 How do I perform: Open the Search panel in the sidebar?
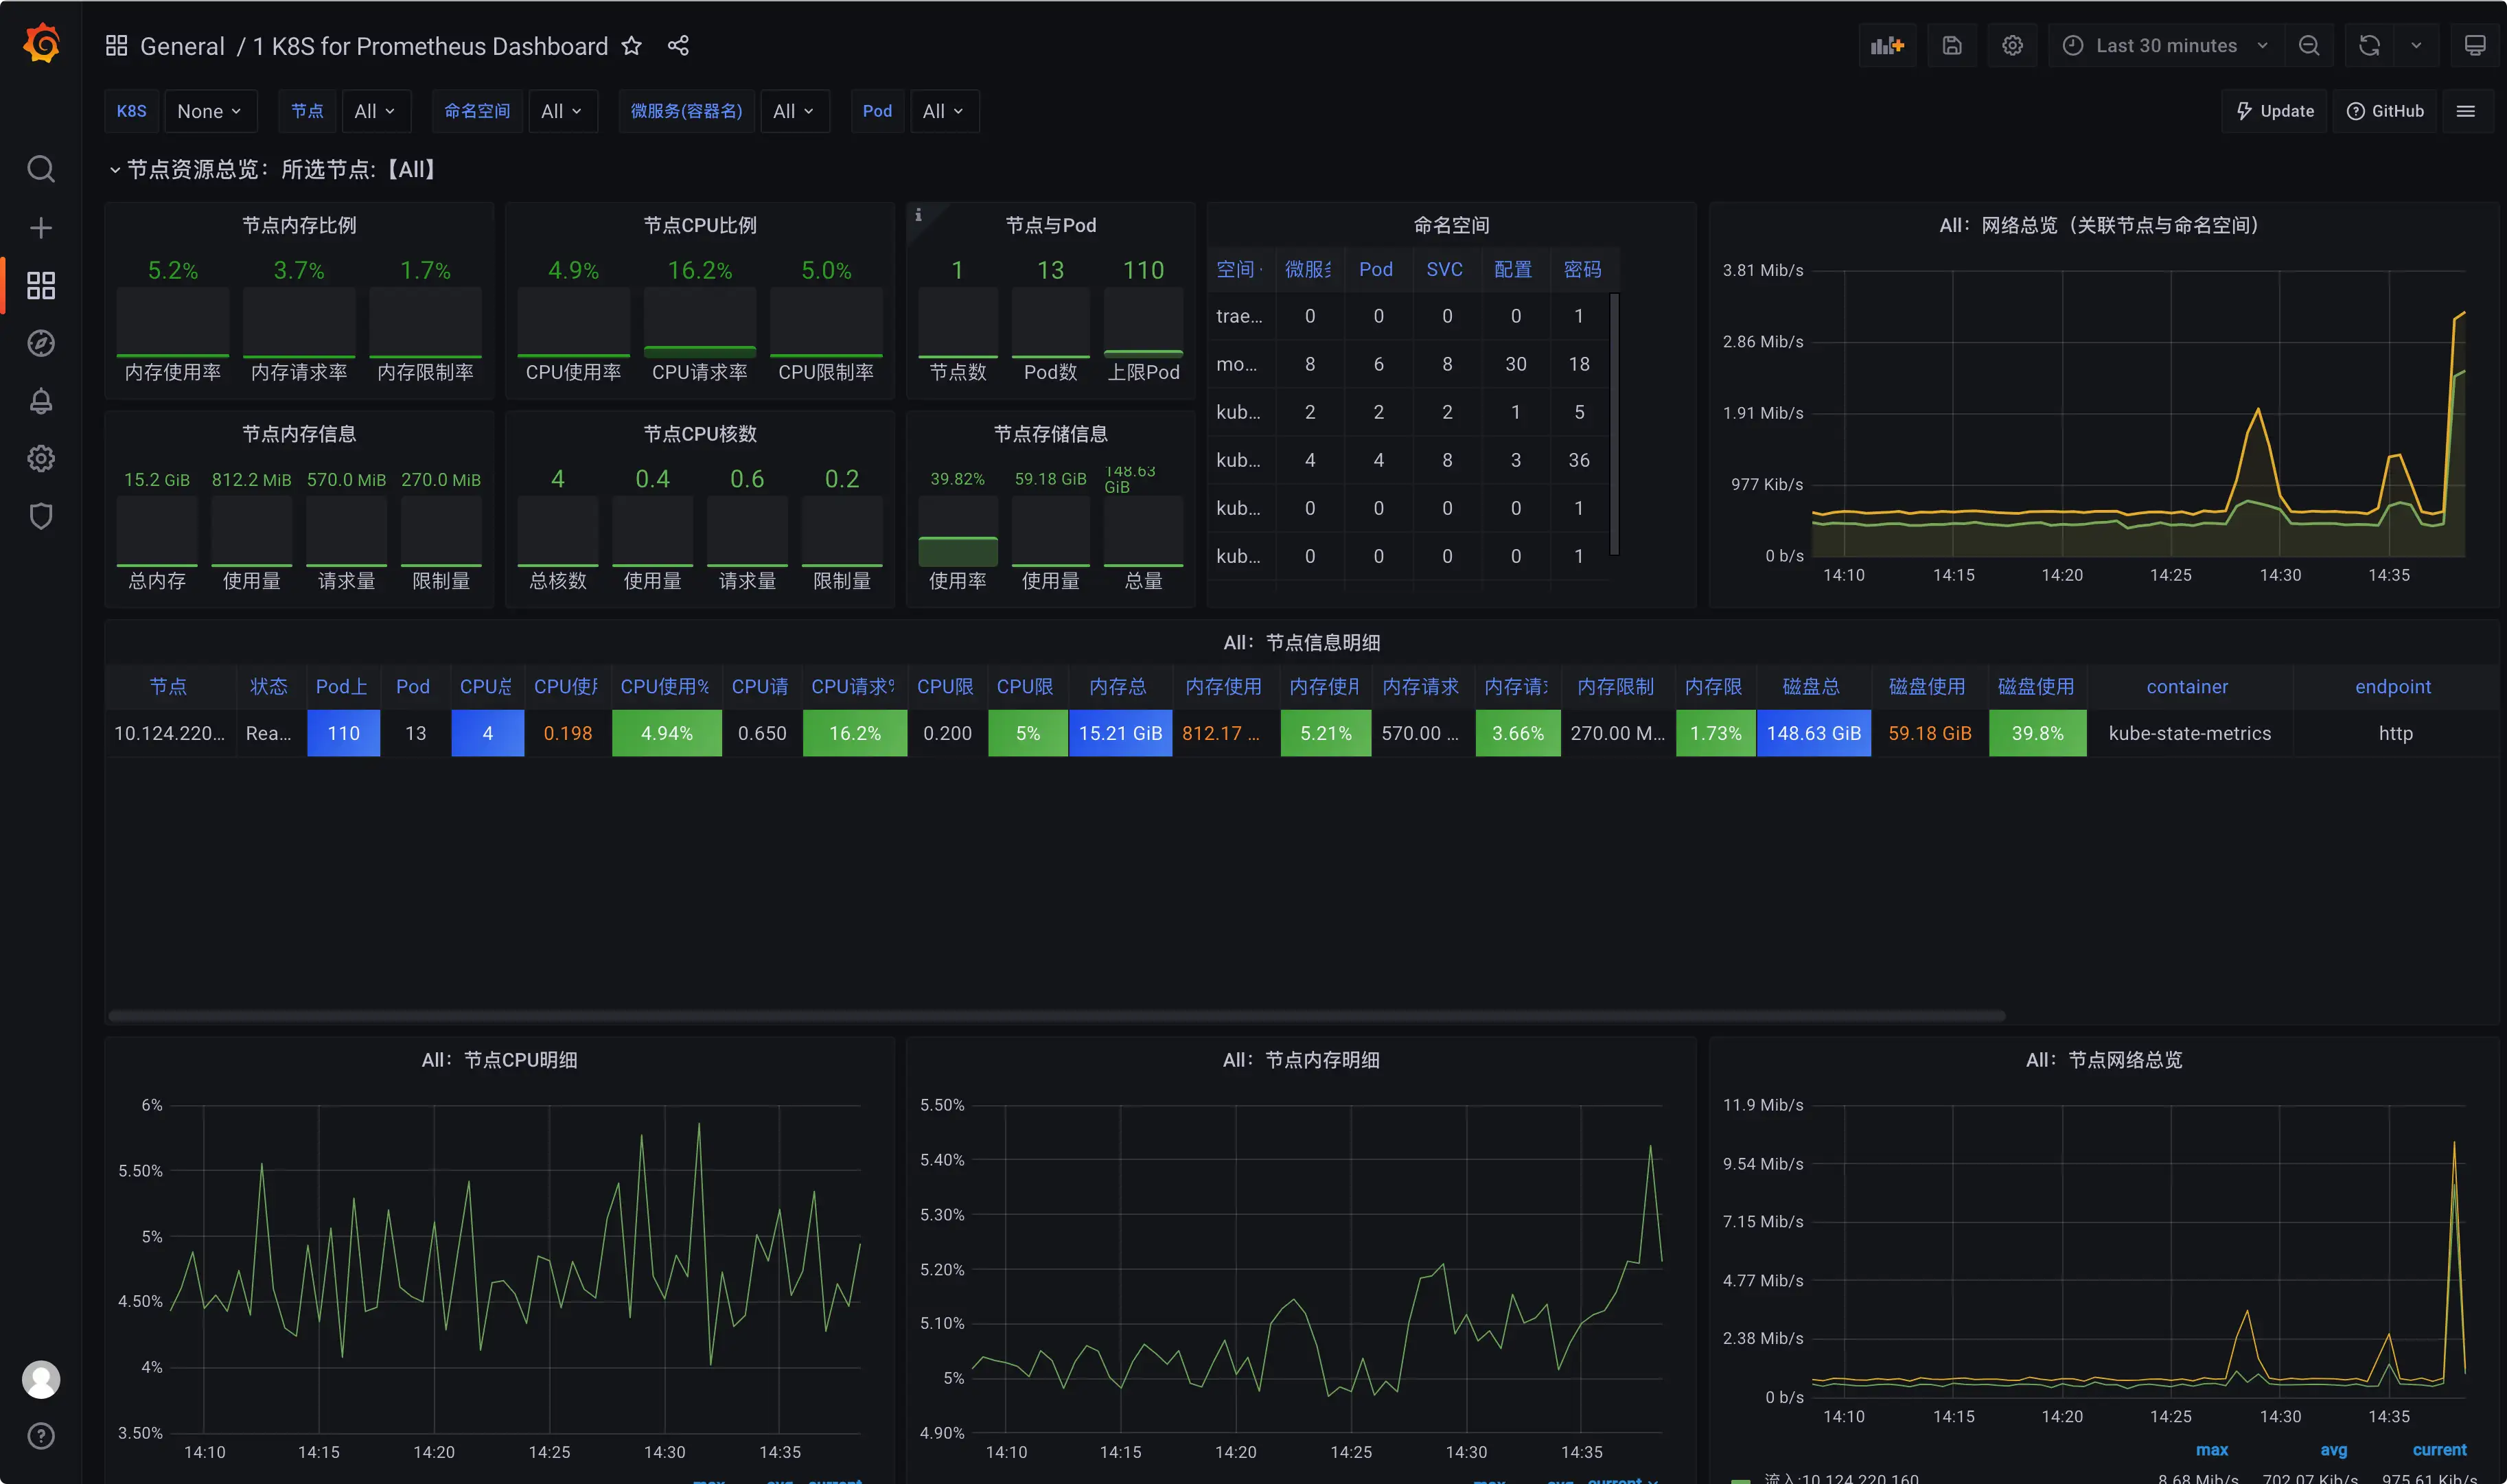point(41,169)
